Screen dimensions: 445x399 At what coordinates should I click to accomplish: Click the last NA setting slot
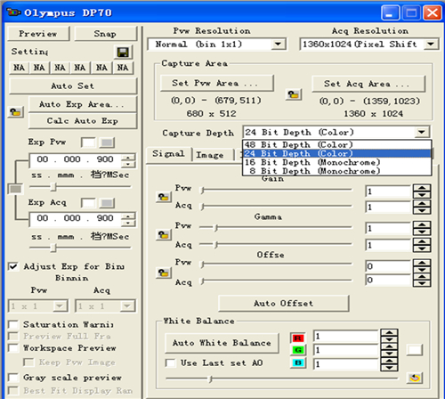pos(123,68)
